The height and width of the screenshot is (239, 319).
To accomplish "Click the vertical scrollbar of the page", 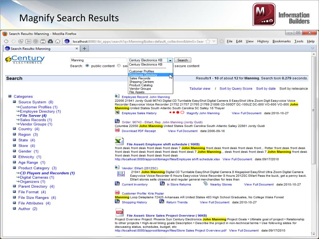I will click(x=313, y=110).
